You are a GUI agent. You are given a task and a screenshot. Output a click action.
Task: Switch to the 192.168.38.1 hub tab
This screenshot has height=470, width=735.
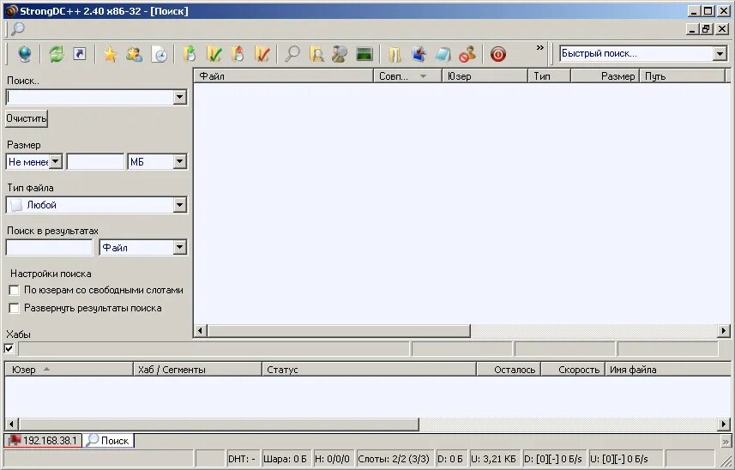click(x=43, y=441)
